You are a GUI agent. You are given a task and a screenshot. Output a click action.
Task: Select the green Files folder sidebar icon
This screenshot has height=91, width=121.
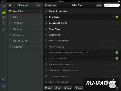coord(4,12)
